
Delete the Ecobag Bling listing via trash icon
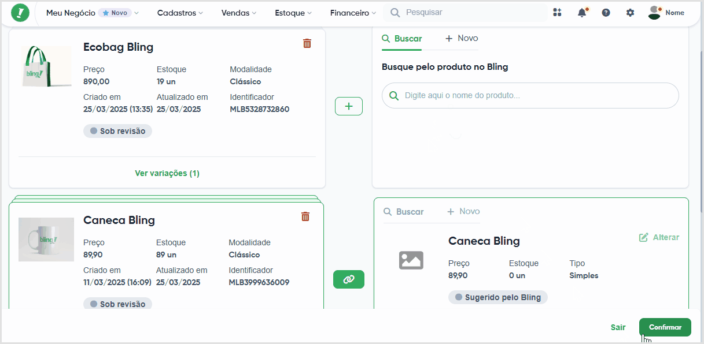[307, 43]
